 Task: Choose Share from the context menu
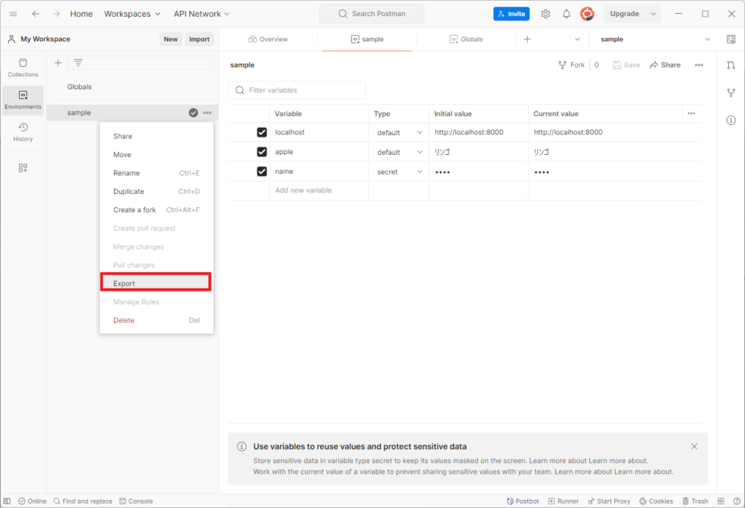[x=156, y=136]
